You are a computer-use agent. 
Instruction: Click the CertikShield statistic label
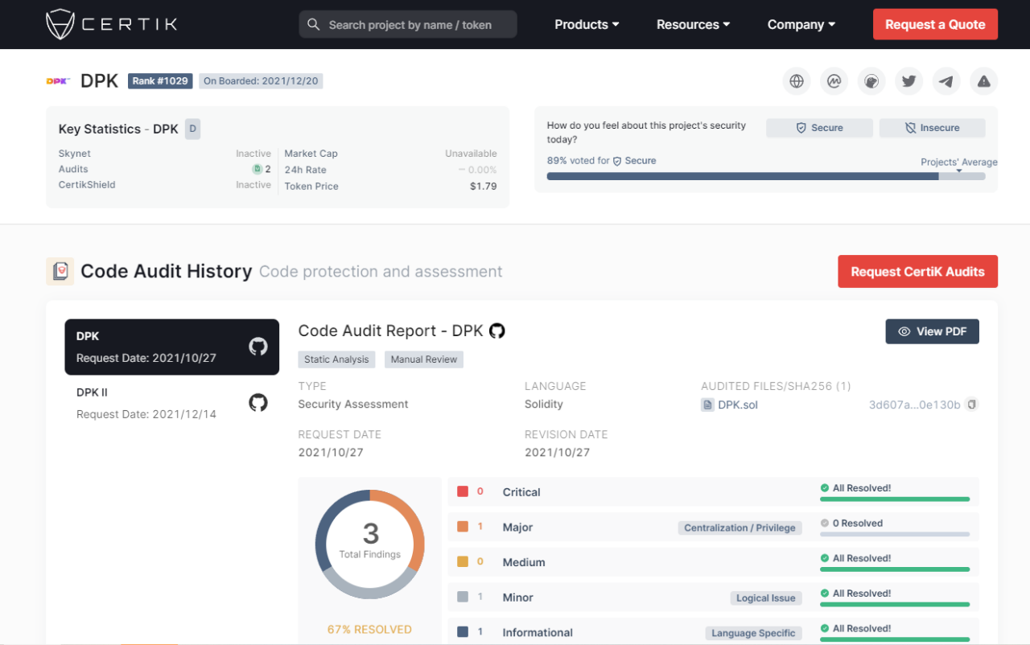coord(87,184)
